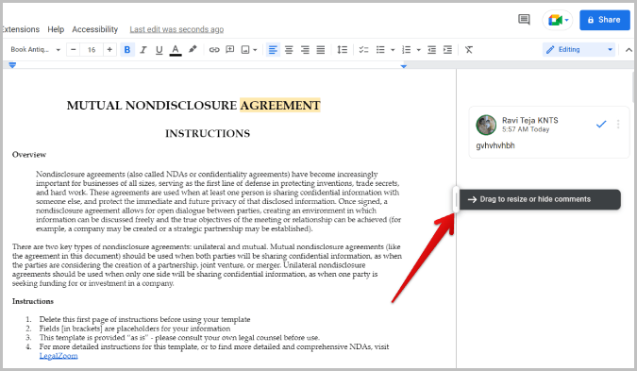Viewport: 637px width, 371px height.
Task: Open 'Last edit was seconds ago' version history
Action: 176,29
